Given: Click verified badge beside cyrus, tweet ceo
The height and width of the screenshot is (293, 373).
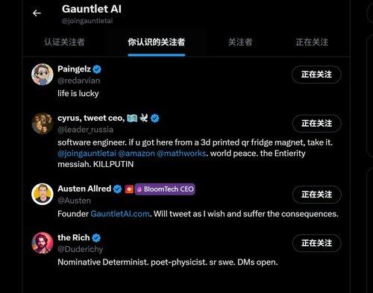Looking at the screenshot, I should 155,119.
